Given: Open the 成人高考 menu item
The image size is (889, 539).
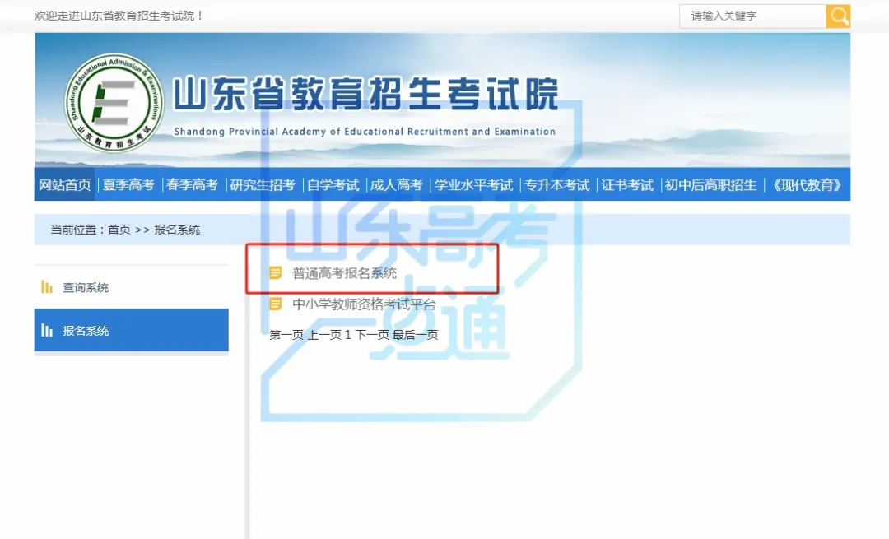Looking at the screenshot, I should [396, 185].
